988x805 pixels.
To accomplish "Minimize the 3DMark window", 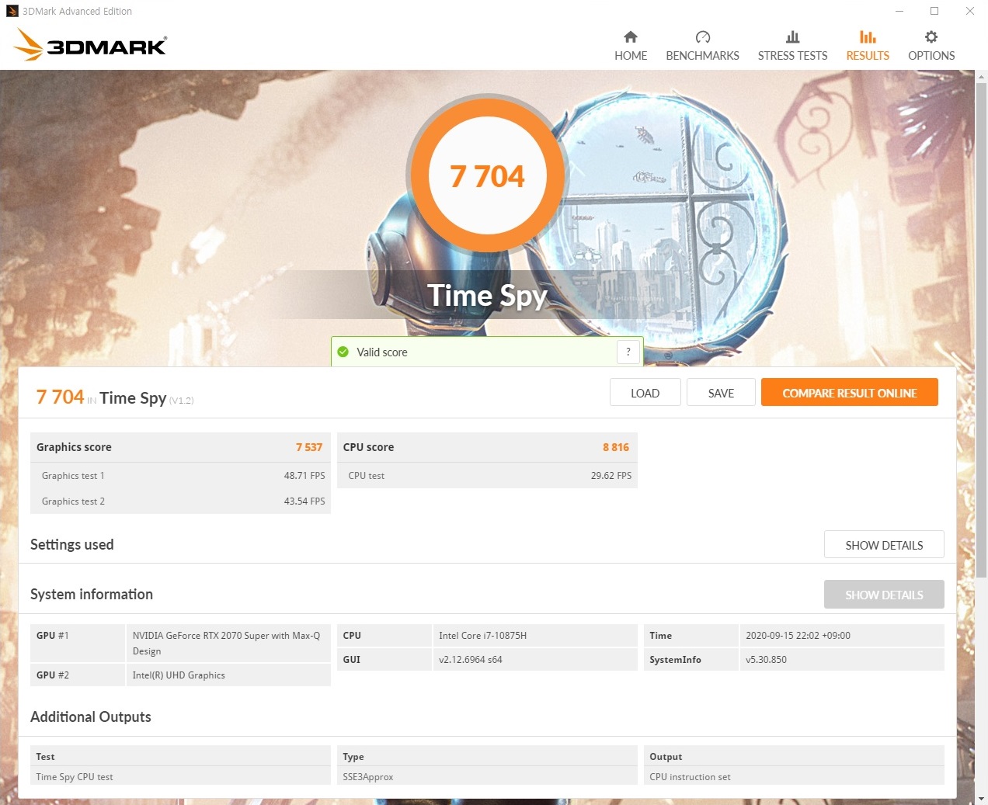I will tap(899, 11).
